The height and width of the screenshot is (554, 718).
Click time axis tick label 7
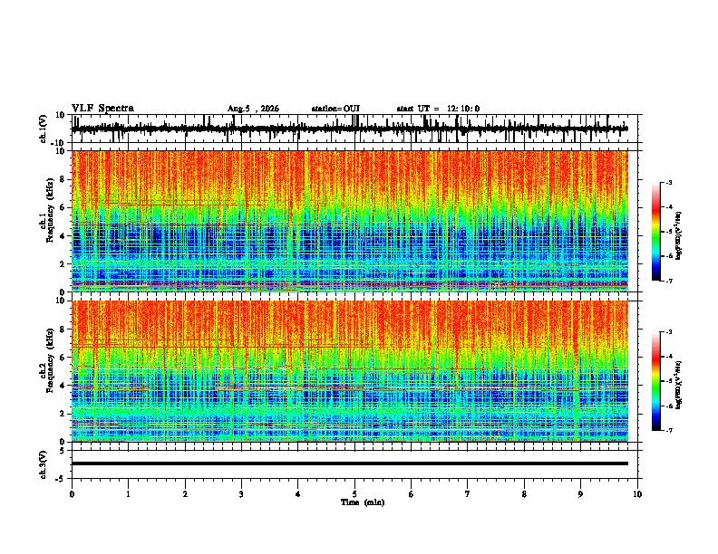(468, 494)
